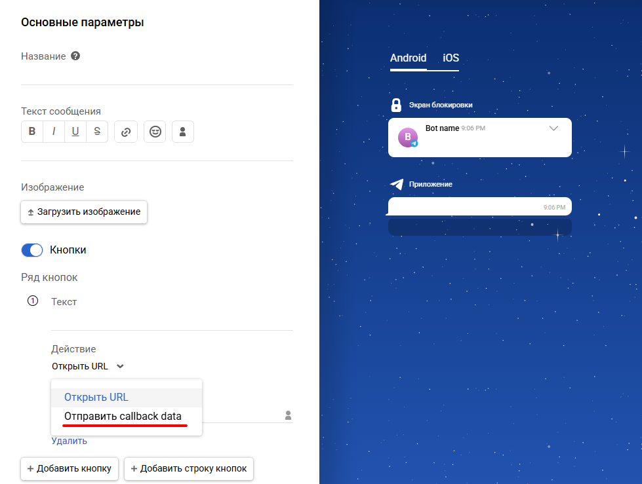Focus the Текст сообщения editor area
Screen dimensions: 642x484
click(x=157, y=152)
